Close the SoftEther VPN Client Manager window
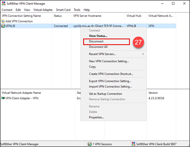The image size is (190, 147). (184, 4)
